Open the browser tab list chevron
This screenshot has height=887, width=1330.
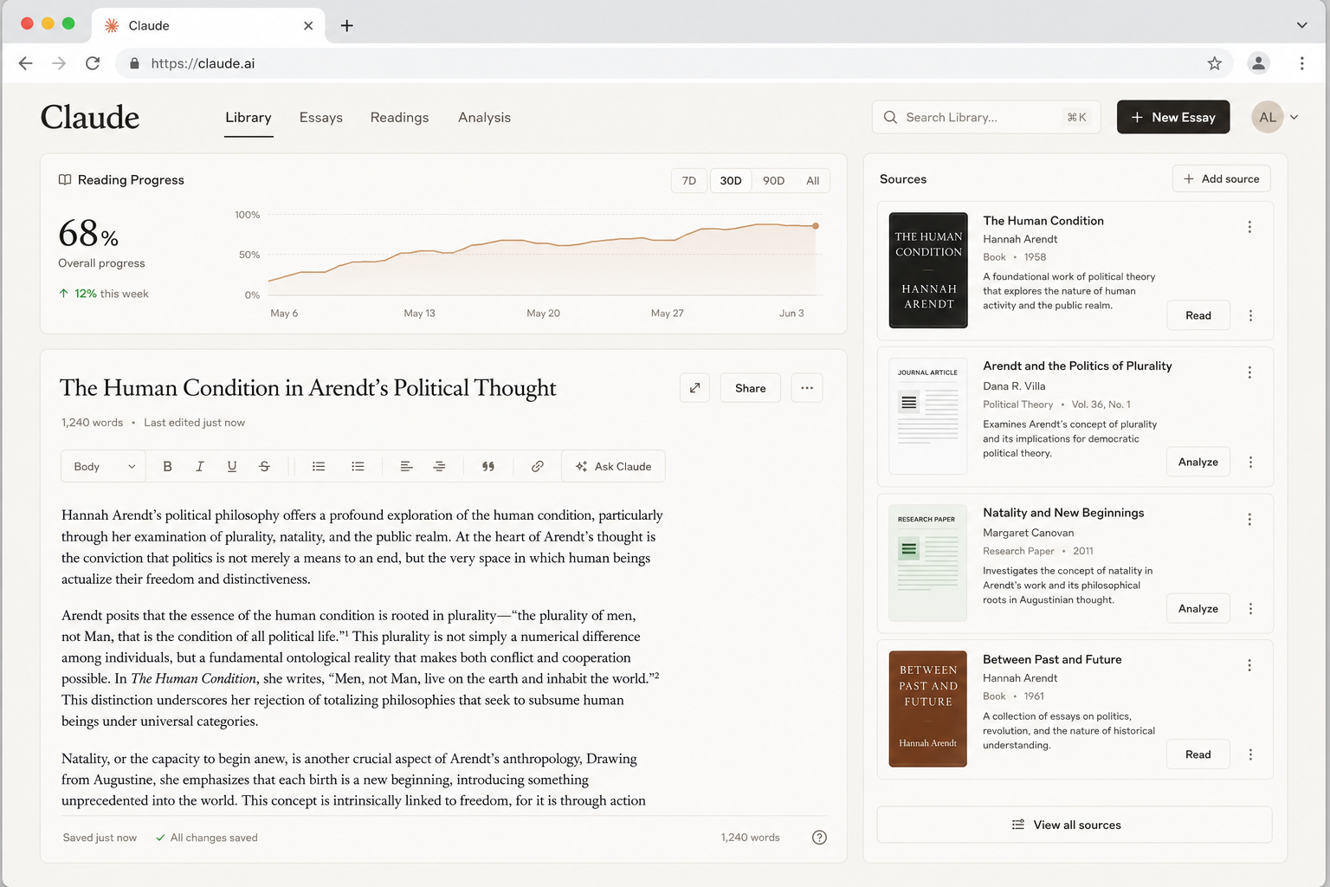pos(1301,25)
